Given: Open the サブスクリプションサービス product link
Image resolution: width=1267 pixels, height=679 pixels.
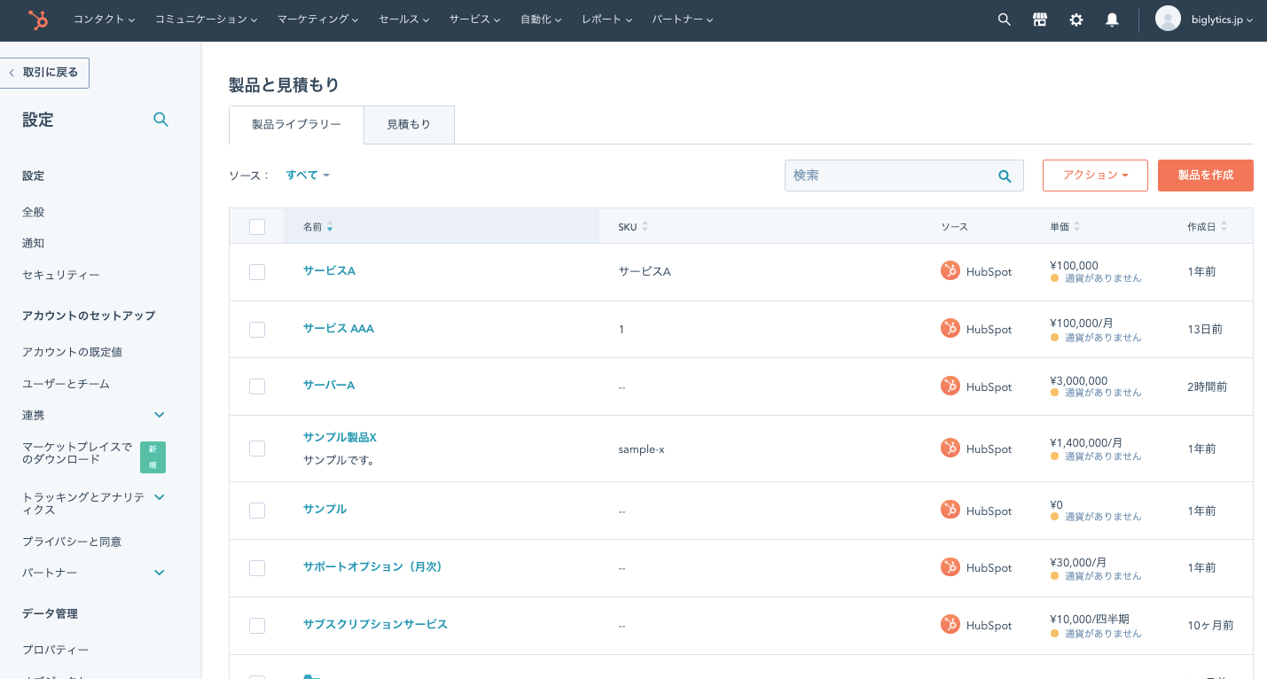Looking at the screenshot, I should [375, 624].
